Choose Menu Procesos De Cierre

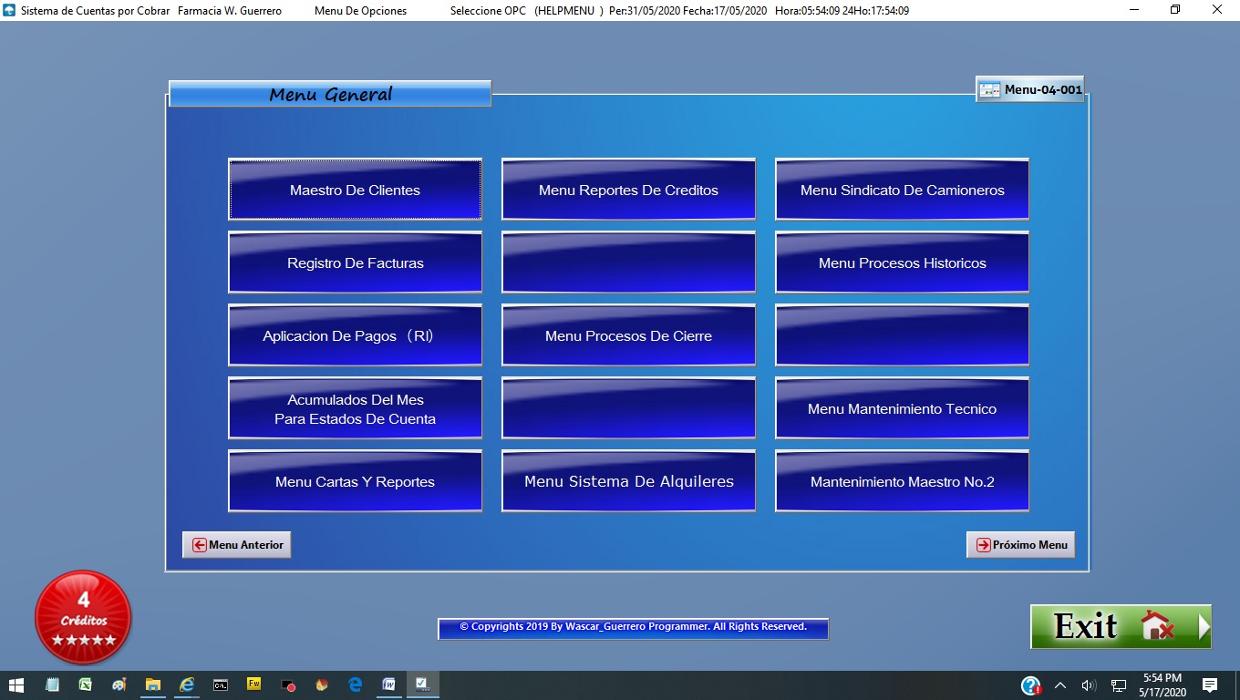628,335
